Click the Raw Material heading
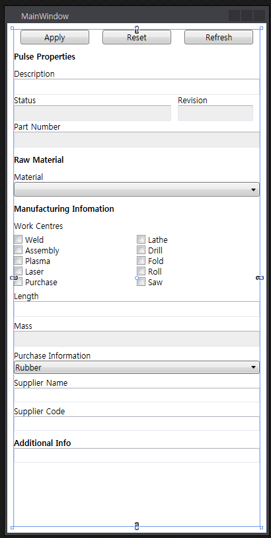 click(39, 160)
